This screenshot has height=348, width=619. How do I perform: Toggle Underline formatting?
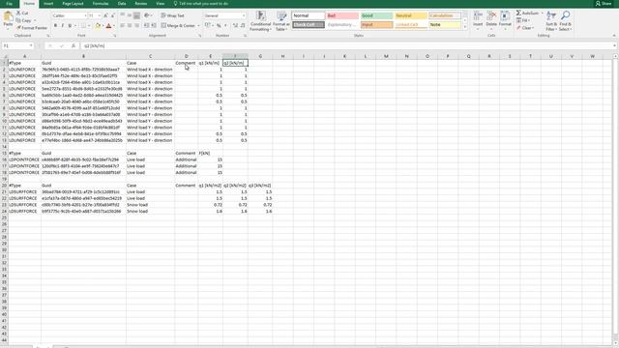click(x=70, y=26)
